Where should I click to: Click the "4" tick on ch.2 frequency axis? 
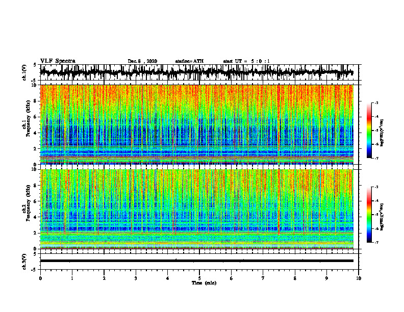coord(36,217)
